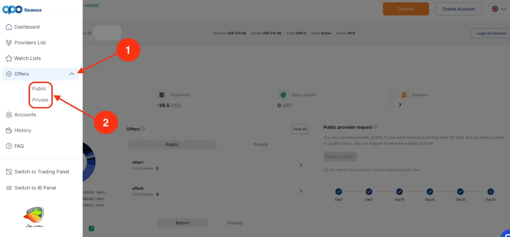Click the Watch Lists star icon
The height and width of the screenshot is (237, 510).
click(9, 59)
